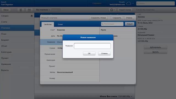Select Платежи in the sidebar
The height and width of the screenshot is (99, 176).
click(17, 28)
